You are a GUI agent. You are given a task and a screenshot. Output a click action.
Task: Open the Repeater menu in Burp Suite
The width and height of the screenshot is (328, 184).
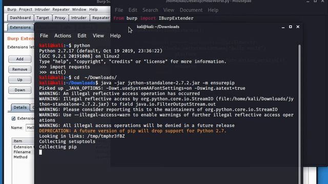61,9
